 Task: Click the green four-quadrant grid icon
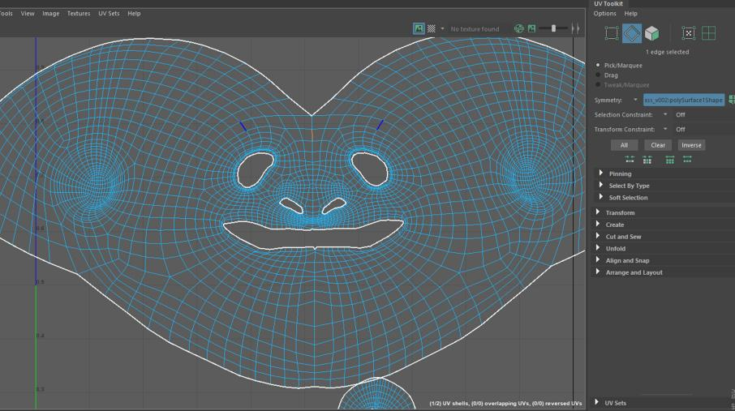pos(709,33)
